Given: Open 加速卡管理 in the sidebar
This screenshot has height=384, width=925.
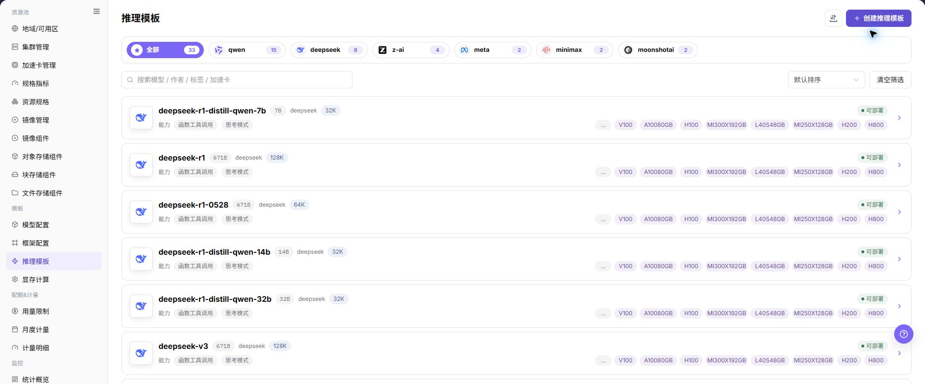Looking at the screenshot, I should [x=53, y=65].
